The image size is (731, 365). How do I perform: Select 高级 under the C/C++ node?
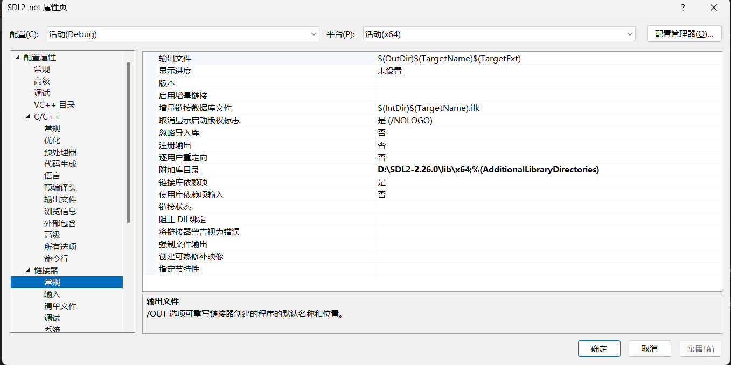tap(52, 235)
